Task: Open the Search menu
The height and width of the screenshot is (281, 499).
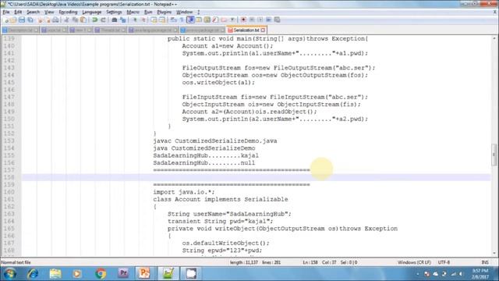Action: point(33,12)
